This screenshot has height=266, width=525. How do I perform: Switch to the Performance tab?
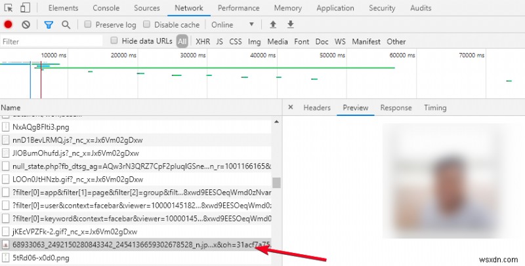pos(238,8)
